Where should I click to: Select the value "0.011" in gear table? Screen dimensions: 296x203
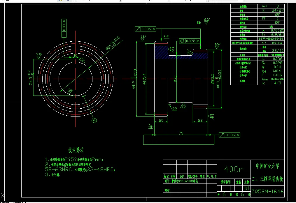tap(278, 67)
